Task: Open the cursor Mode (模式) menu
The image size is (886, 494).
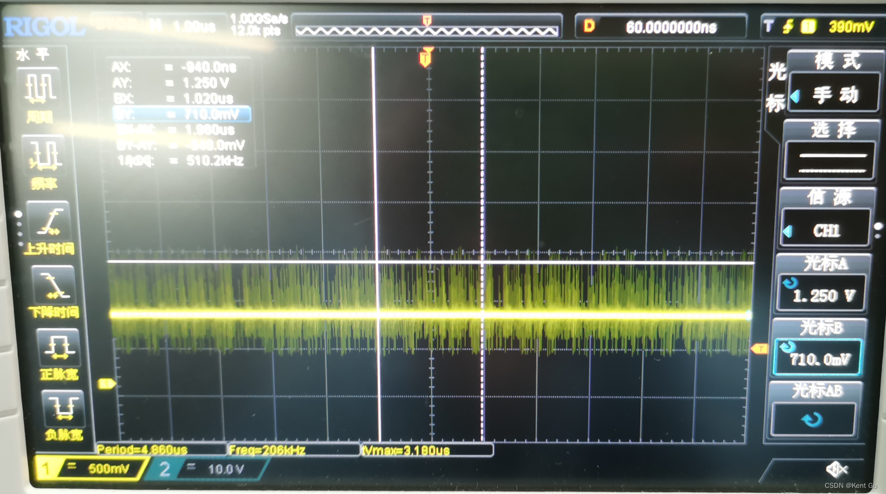Action: (837, 61)
